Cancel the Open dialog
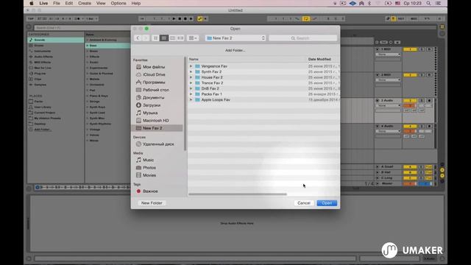Image resolution: width=471 pixels, height=265 pixels. pos(304,203)
